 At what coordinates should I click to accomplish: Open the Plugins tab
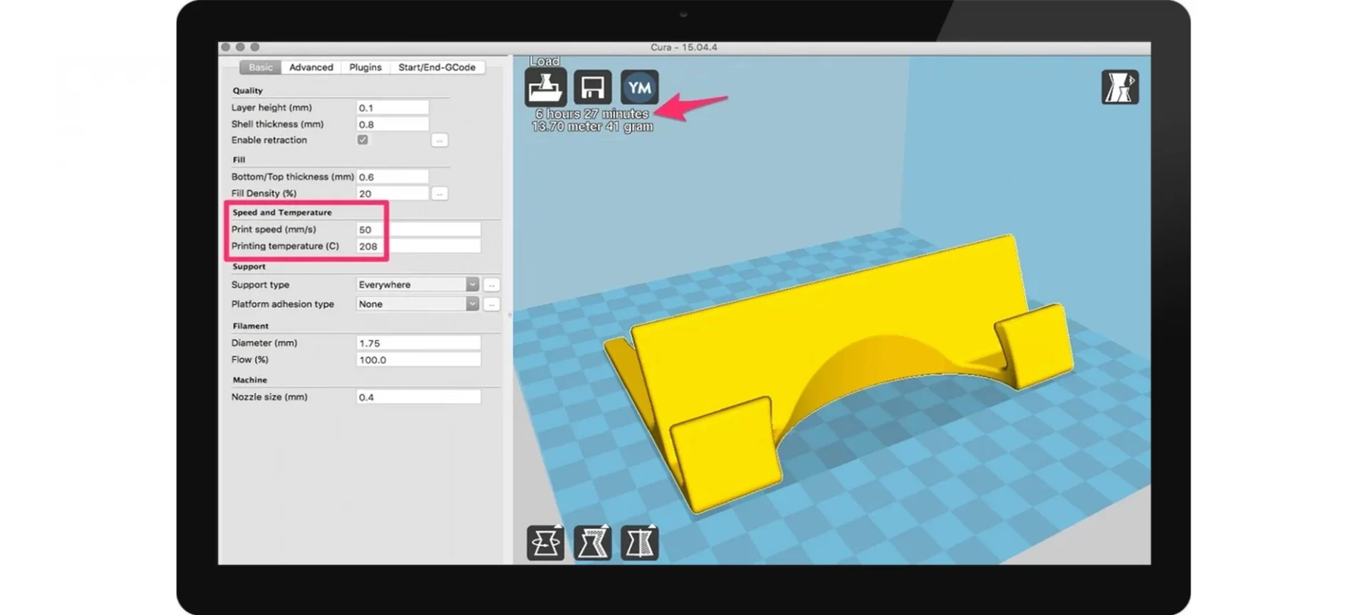pos(366,67)
